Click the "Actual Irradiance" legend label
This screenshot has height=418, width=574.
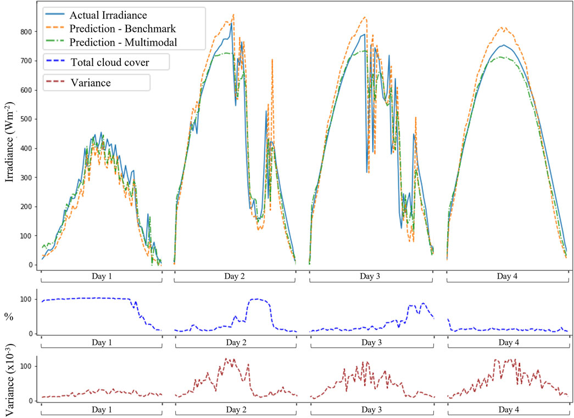click(108, 15)
